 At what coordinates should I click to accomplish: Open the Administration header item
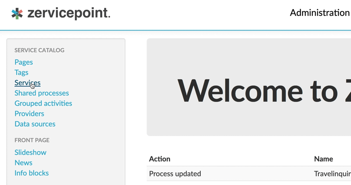coord(319,13)
